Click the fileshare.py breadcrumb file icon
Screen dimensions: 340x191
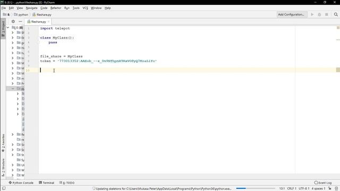pyautogui.click(x=34, y=14)
